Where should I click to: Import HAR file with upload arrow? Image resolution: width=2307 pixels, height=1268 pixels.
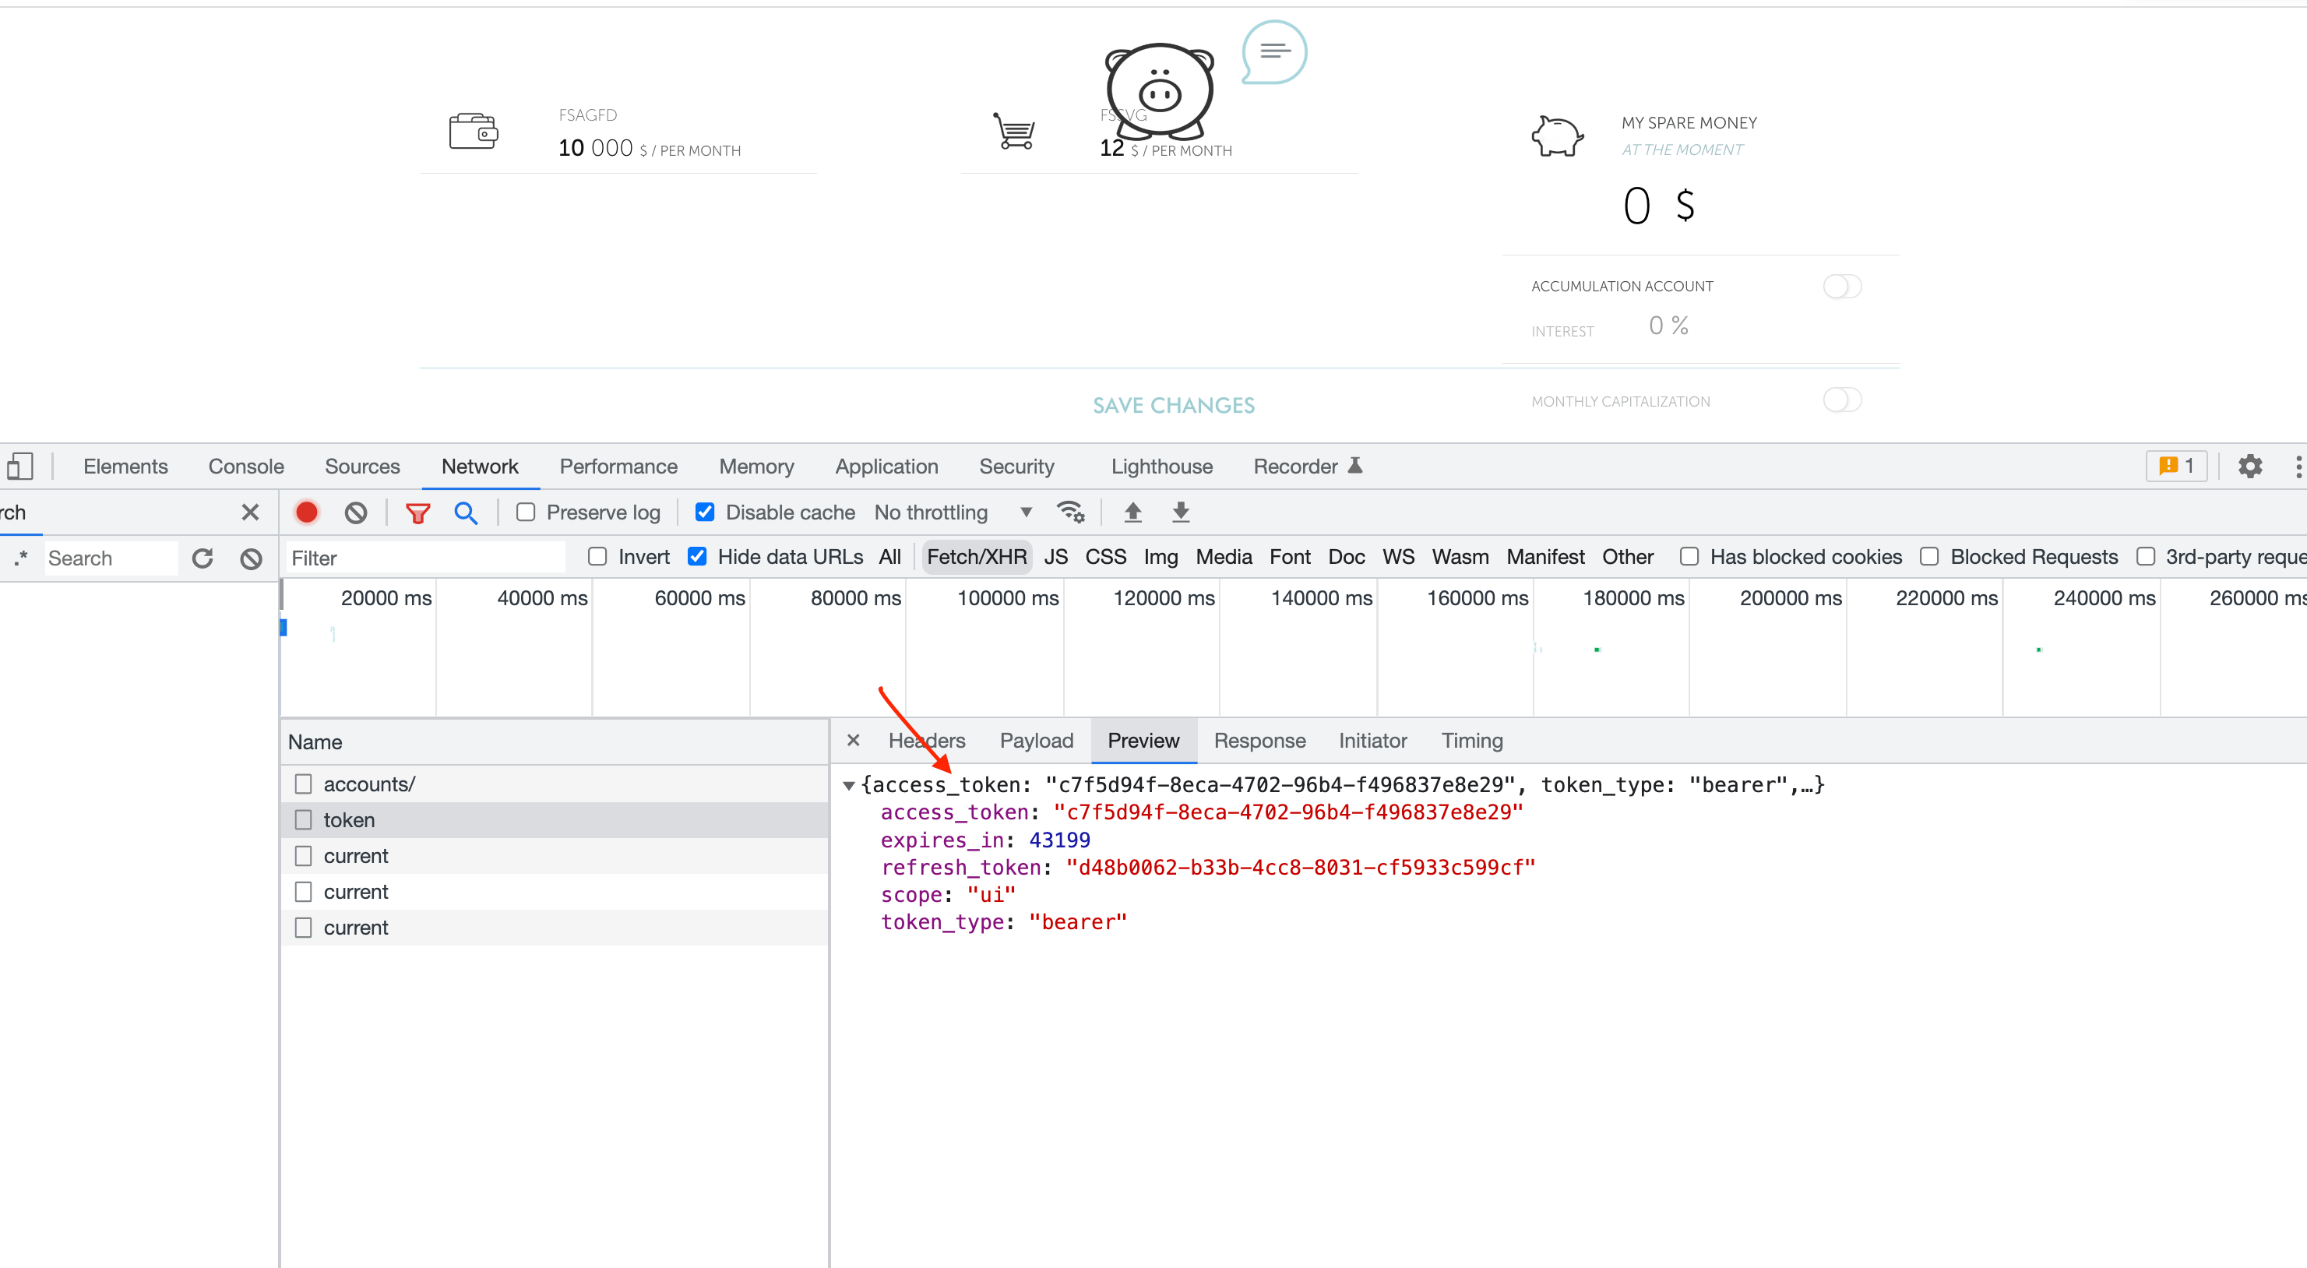(1133, 512)
